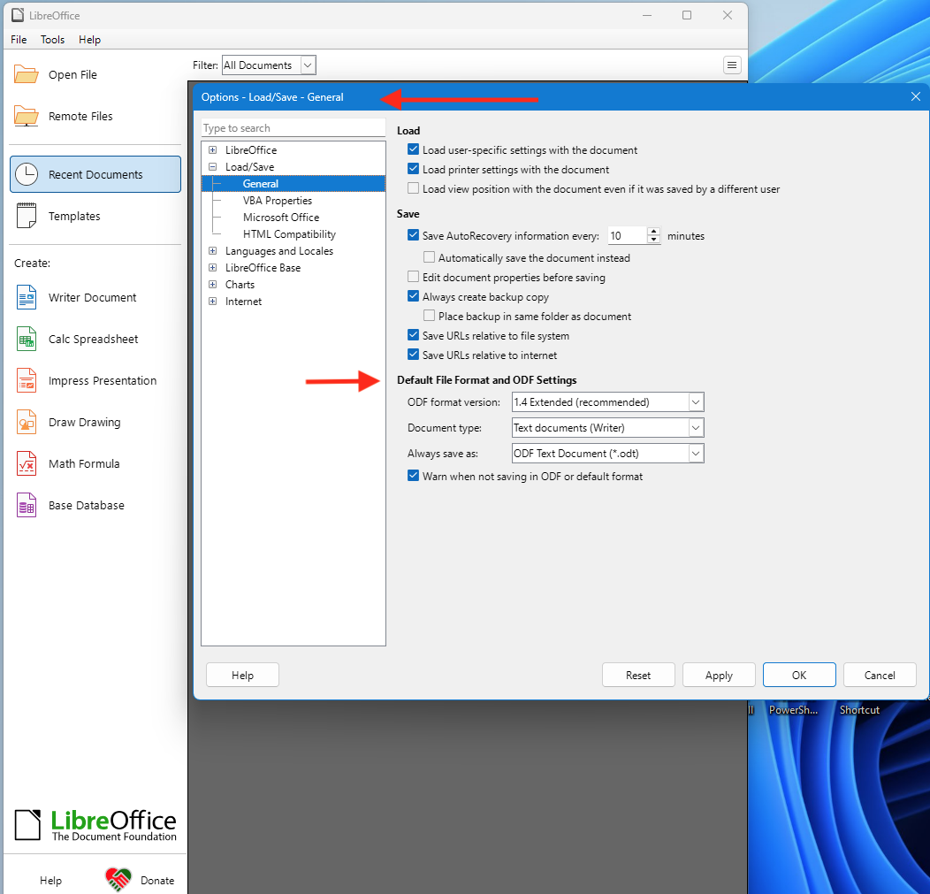
Task: Click the Open File folder icon
Action: pos(27,74)
